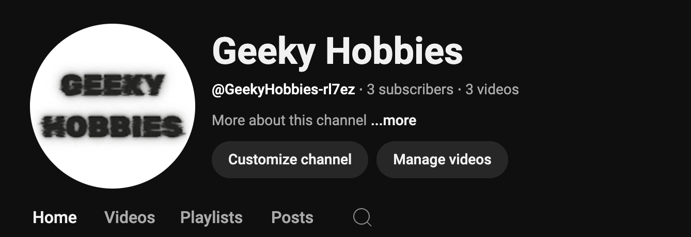Click the @GeekyHobbies-rl7ez handle

284,90
